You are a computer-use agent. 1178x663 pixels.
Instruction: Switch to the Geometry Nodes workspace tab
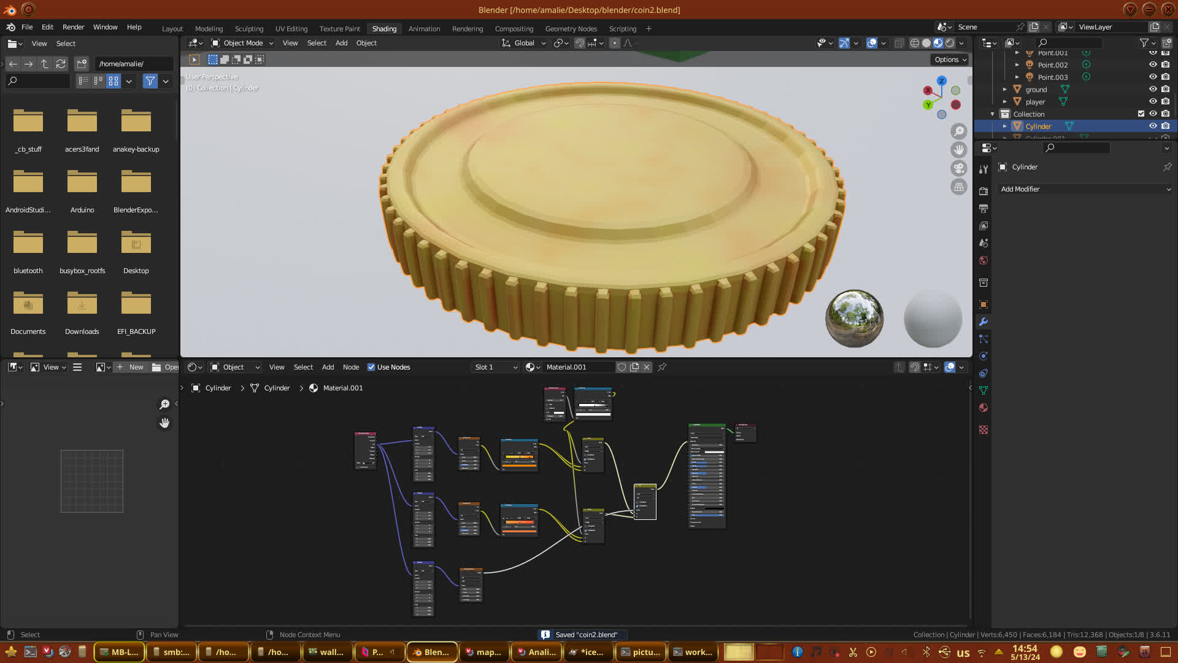(x=571, y=29)
